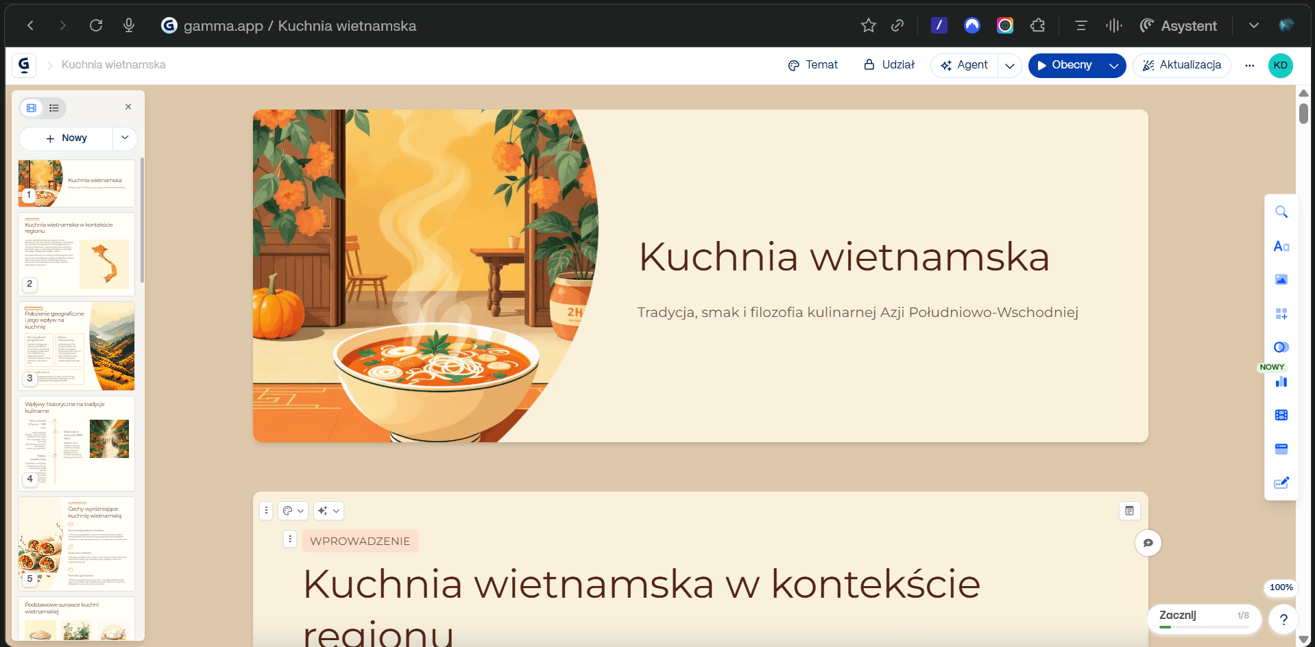This screenshot has width=1315, height=647.
Task: Switch to list outline view
Action: pos(54,107)
